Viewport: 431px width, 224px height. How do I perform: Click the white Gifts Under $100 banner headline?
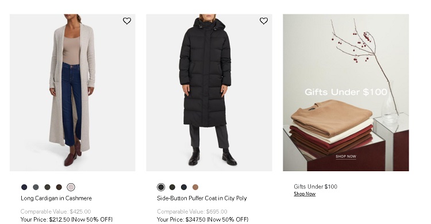pyautogui.click(x=346, y=92)
